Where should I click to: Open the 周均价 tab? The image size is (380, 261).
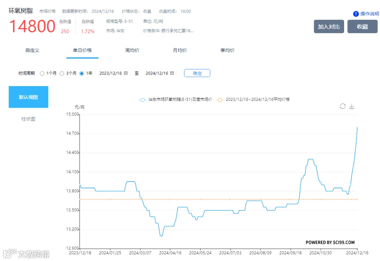tap(132, 50)
